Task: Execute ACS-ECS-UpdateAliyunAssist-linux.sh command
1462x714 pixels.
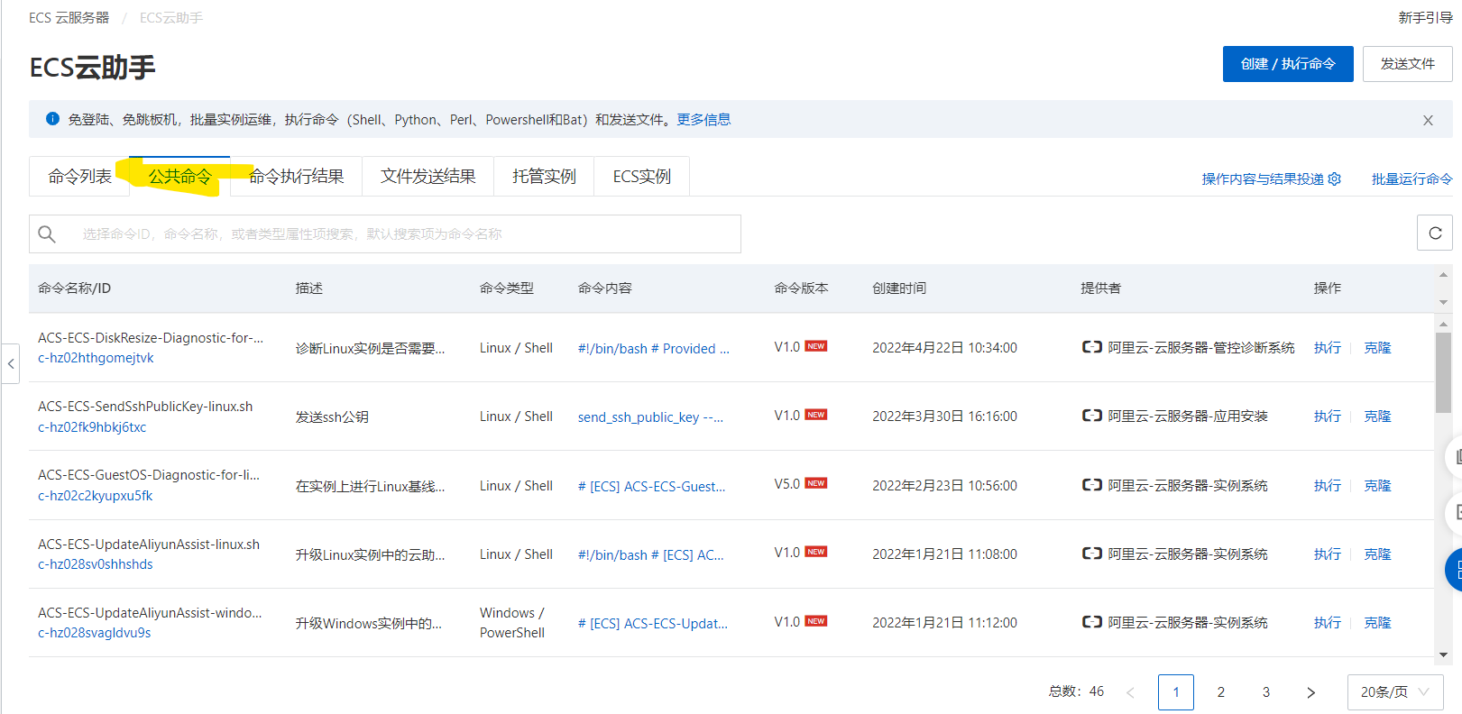Action: pos(1328,554)
